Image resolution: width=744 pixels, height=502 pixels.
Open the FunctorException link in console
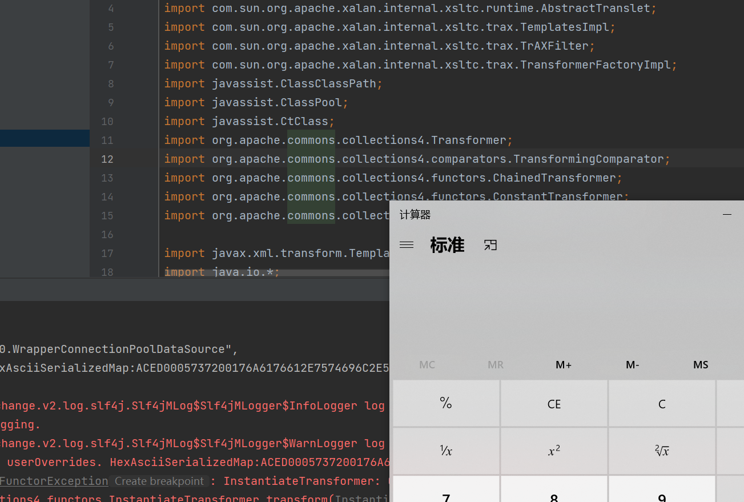54,481
